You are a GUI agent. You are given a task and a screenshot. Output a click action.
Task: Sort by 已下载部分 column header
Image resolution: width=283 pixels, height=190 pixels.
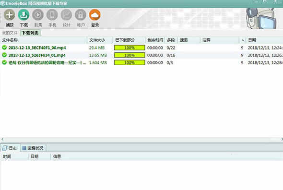129,40
